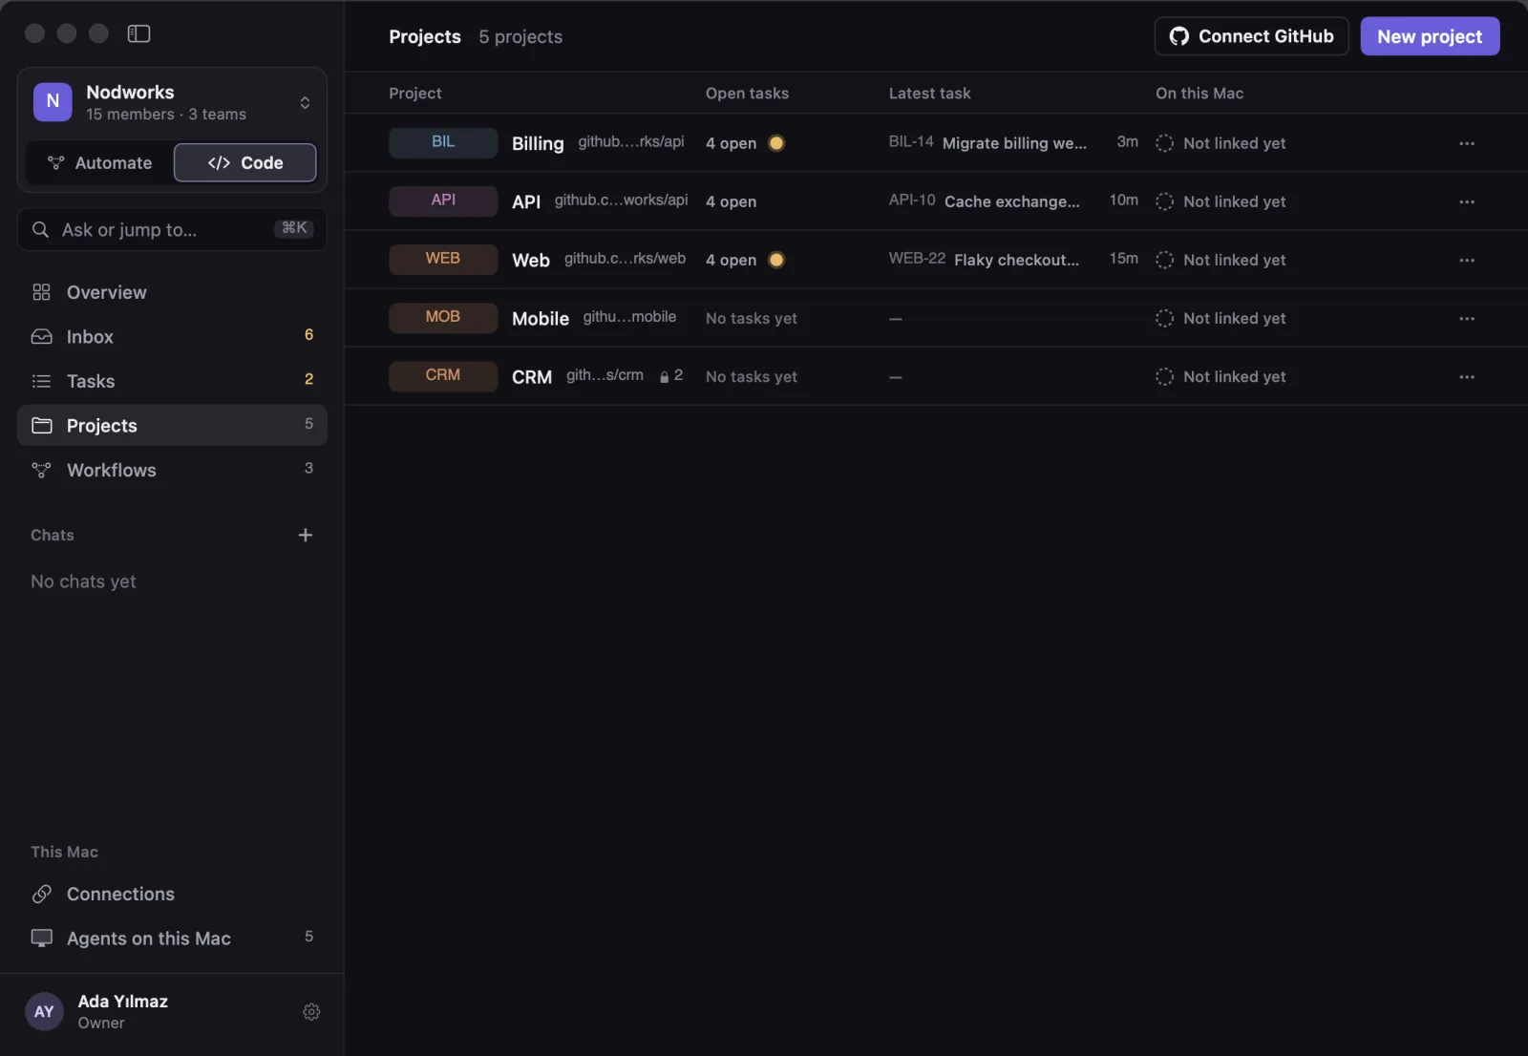The height and width of the screenshot is (1056, 1528).
Task: Open more options for Web project
Action: 1467,260
